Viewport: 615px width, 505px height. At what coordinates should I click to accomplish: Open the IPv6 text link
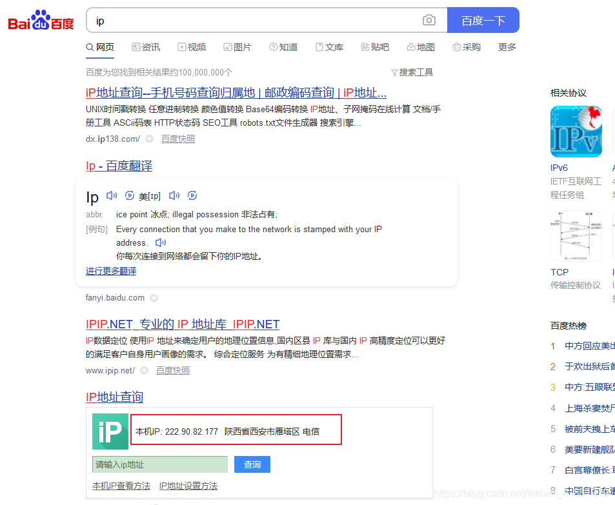click(559, 168)
